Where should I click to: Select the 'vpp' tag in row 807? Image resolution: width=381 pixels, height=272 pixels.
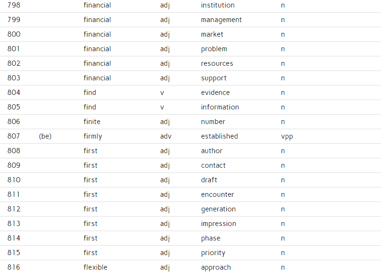point(287,137)
